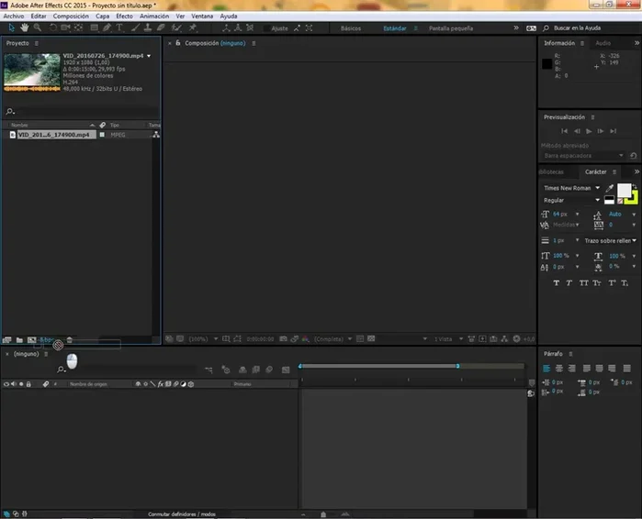Center-align text in Párrafo panel
Viewport: 642px width, 519px height.
[x=559, y=369]
